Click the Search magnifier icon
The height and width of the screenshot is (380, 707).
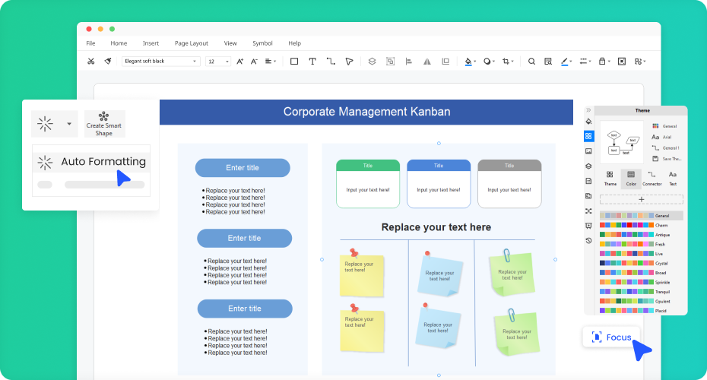click(531, 62)
